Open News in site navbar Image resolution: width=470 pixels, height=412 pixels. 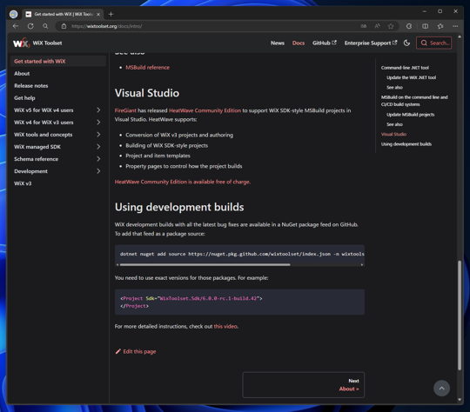tap(278, 43)
